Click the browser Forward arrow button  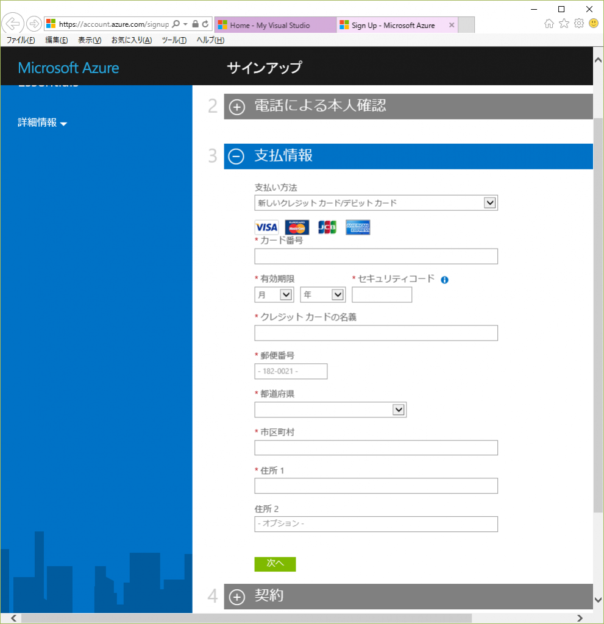pos(34,24)
